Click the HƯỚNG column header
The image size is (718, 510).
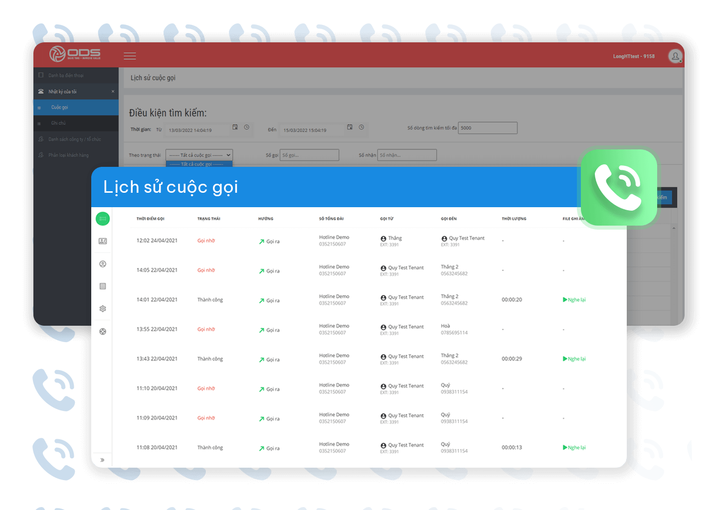(266, 219)
